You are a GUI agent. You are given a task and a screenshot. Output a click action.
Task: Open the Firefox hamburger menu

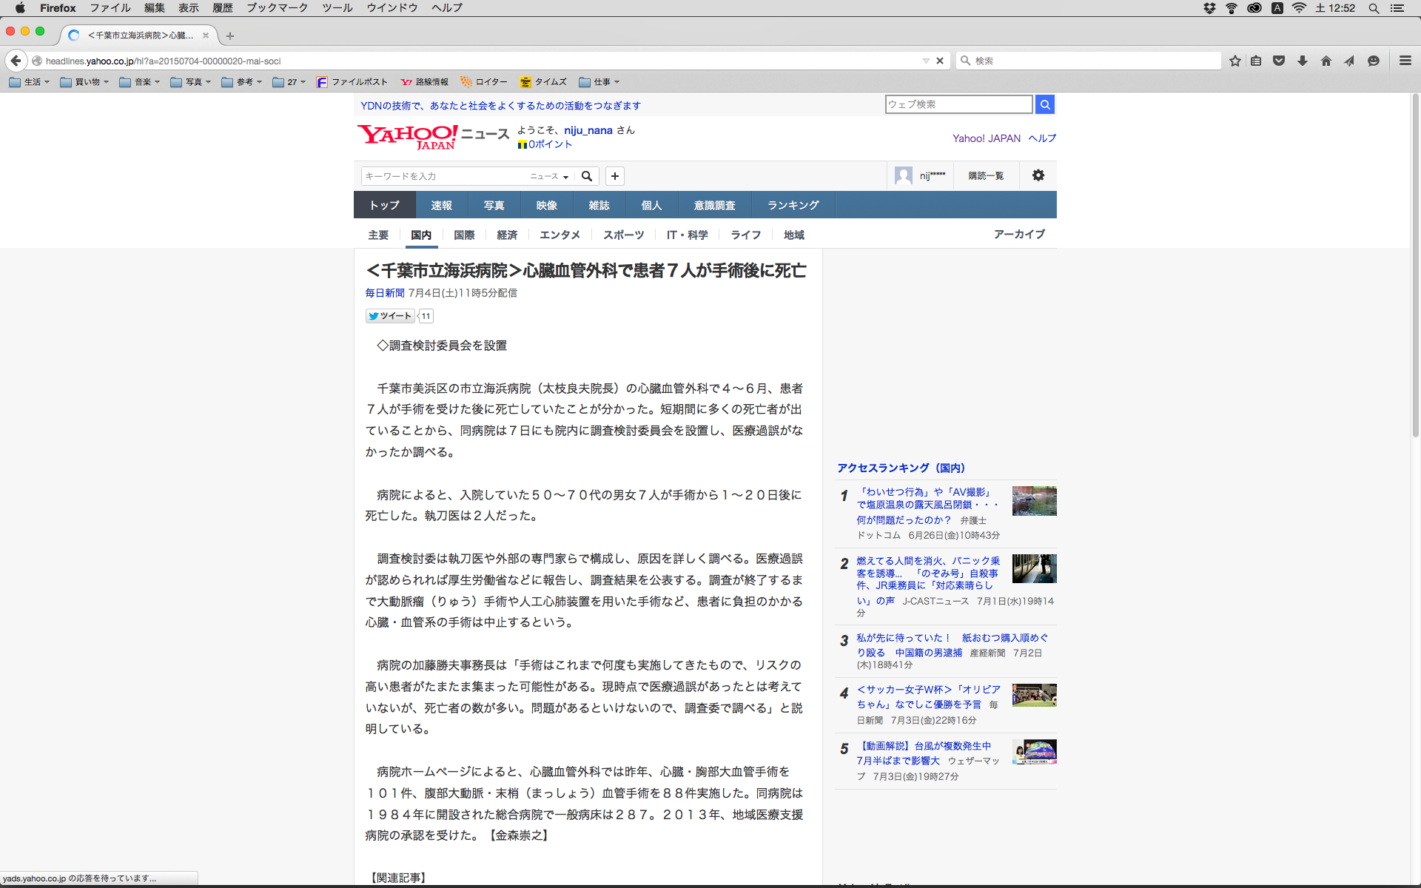1405,61
